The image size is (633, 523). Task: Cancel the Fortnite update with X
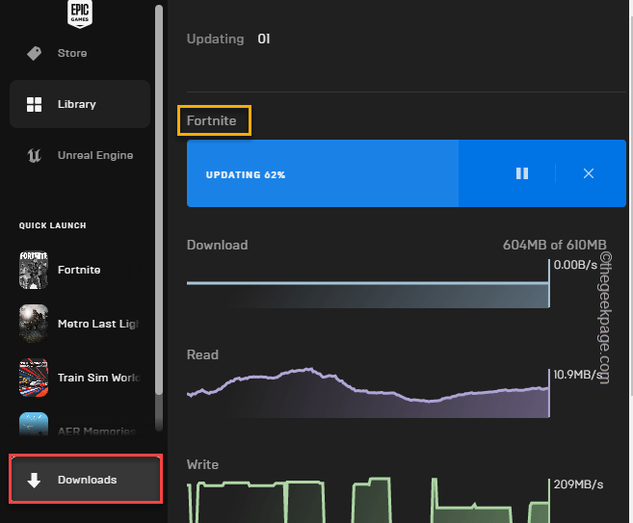pyautogui.click(x=589, y=173)
